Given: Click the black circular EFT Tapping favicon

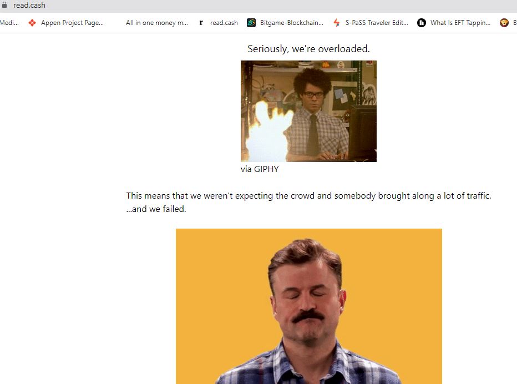Looking at the screenshot, I should click(x=422, y=23).
